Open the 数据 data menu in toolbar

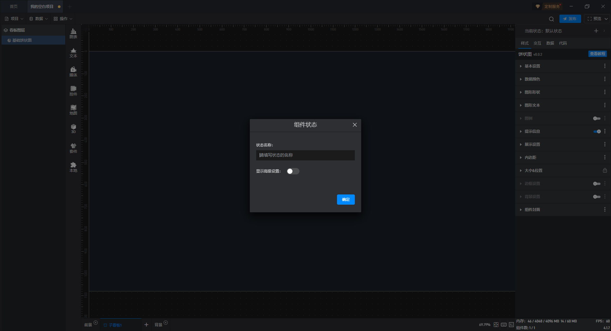pyautogui.click(x=39, y=19)
